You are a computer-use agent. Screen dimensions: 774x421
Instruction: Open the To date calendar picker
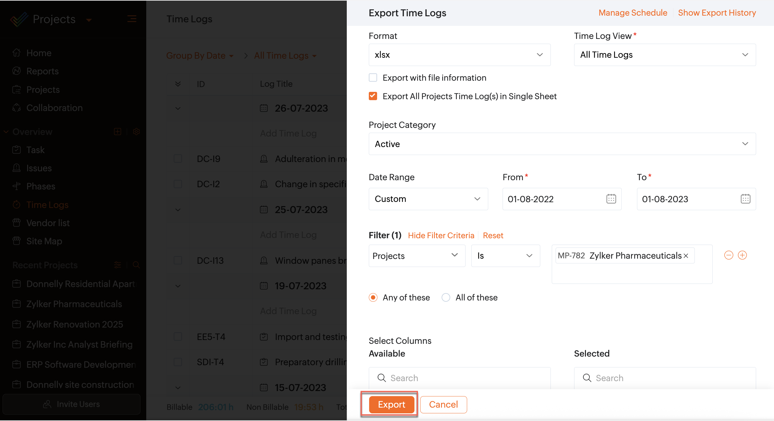coord(745,199)
